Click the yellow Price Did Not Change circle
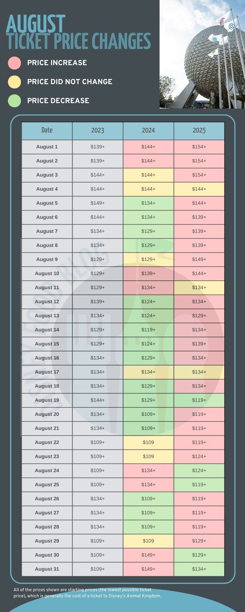The width and height of the screenshot is (245, 612). click(x=14, y=82)
